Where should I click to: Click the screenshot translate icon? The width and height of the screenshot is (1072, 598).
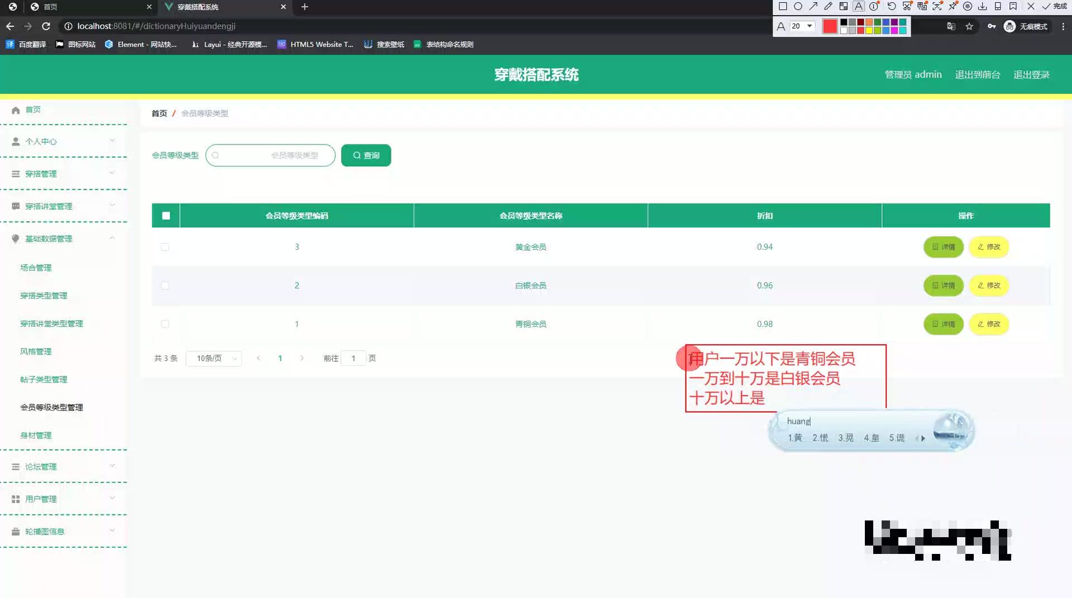tap(922, 6)
